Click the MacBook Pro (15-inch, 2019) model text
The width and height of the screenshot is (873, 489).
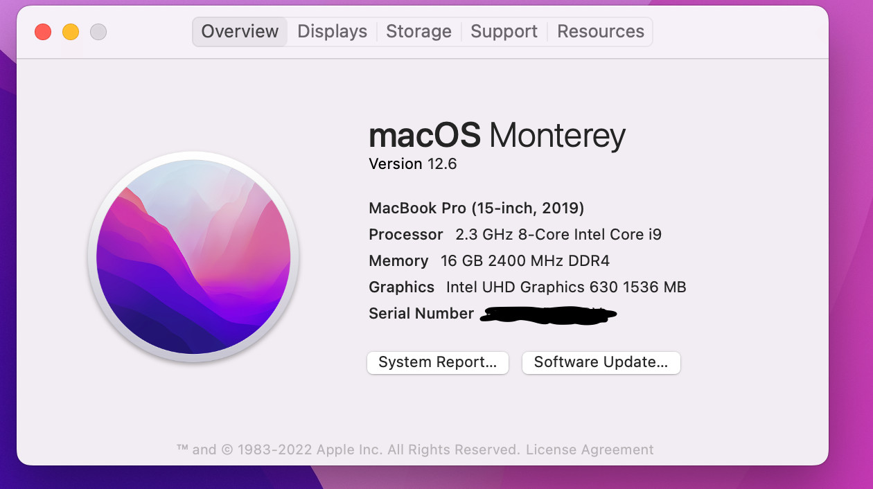point(476,208)
